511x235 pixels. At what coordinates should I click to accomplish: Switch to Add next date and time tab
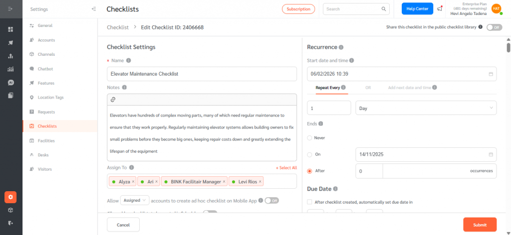pos(409,88)
